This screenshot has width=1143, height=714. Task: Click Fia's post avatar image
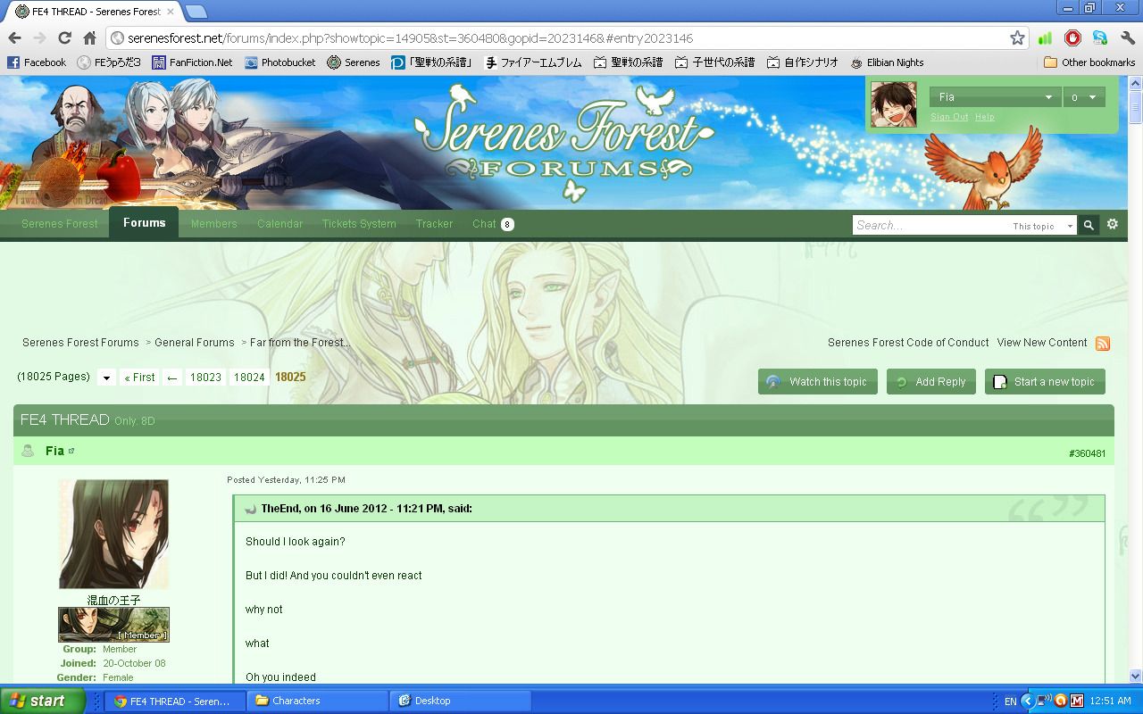point(113,534)
